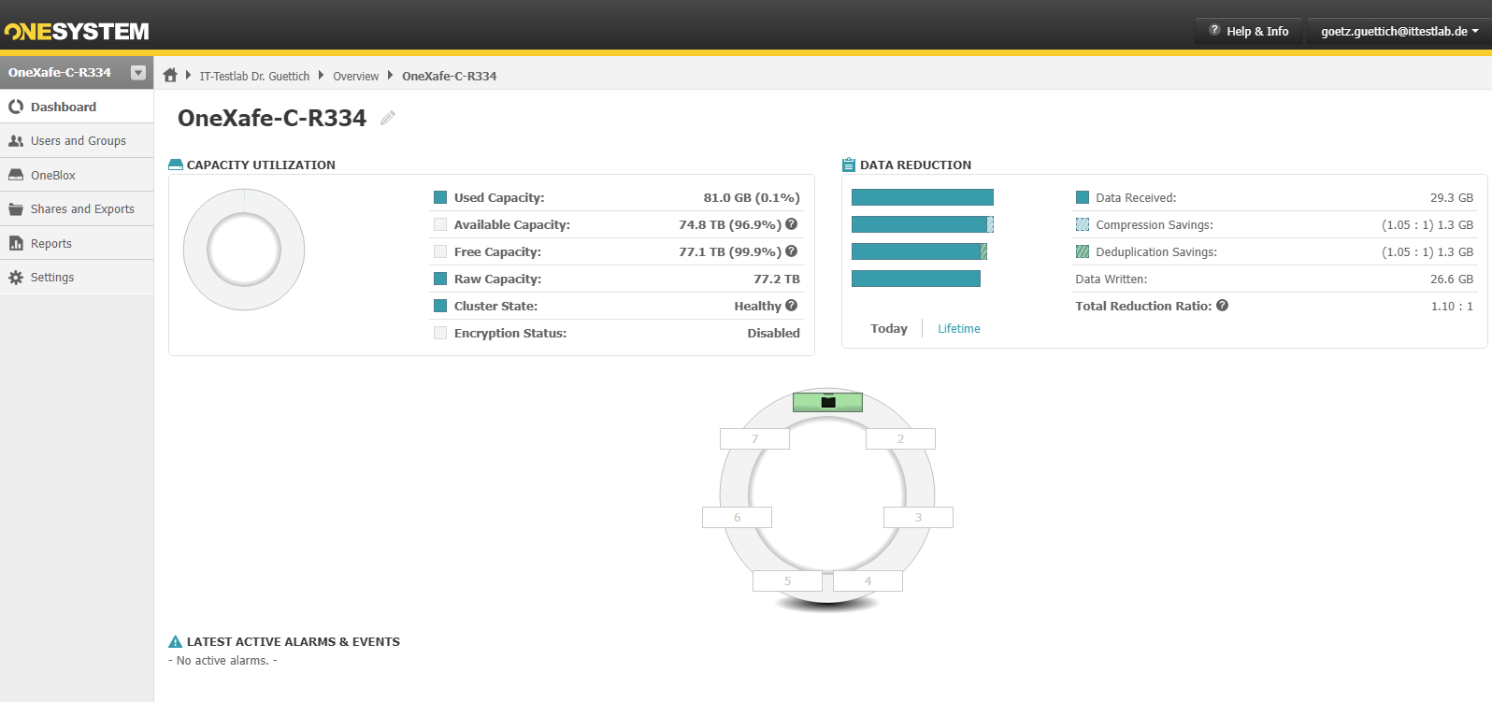Viewport: 1492px width, 702px height.
Task: Open the Help & Info menu
Action: point(1248,31)
